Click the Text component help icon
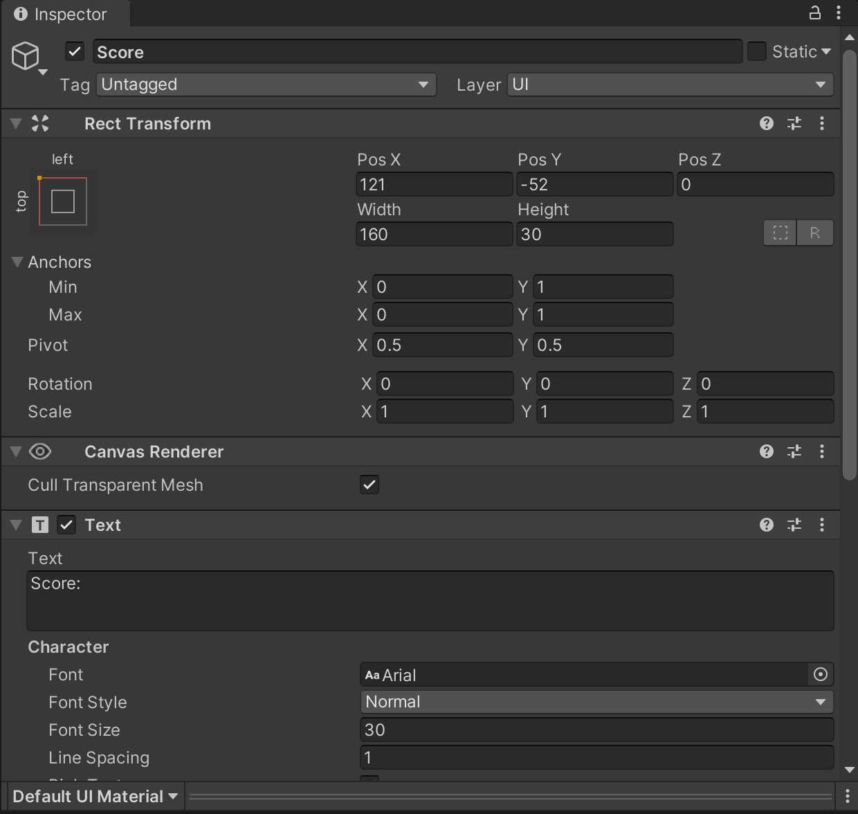The width and height of the screenshot is (858, 814). (766, 525)
